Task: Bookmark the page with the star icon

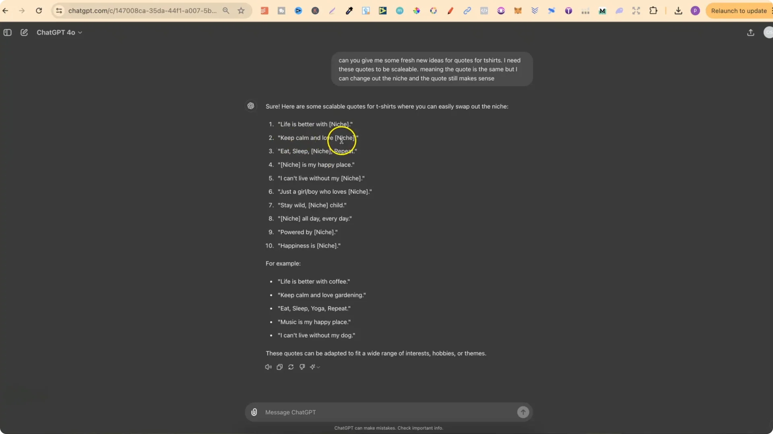Action: click(241, 11)
